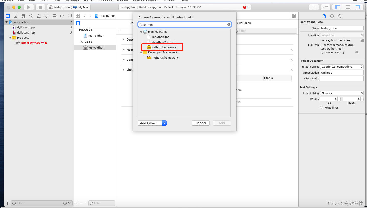Click the Add button in dialog
The image size is (367, 208).
222,123
